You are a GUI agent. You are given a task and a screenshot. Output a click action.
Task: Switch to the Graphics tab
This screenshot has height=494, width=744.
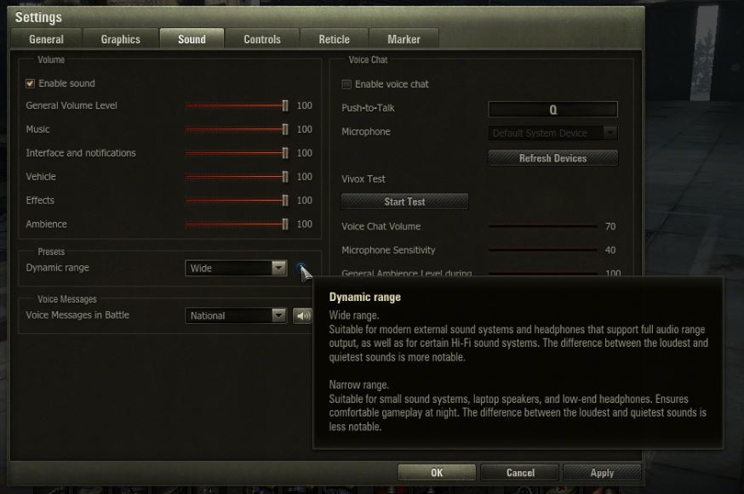121,39
